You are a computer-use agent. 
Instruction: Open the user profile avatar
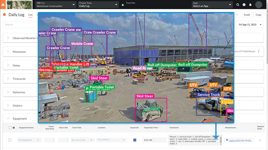pos(259,5)
